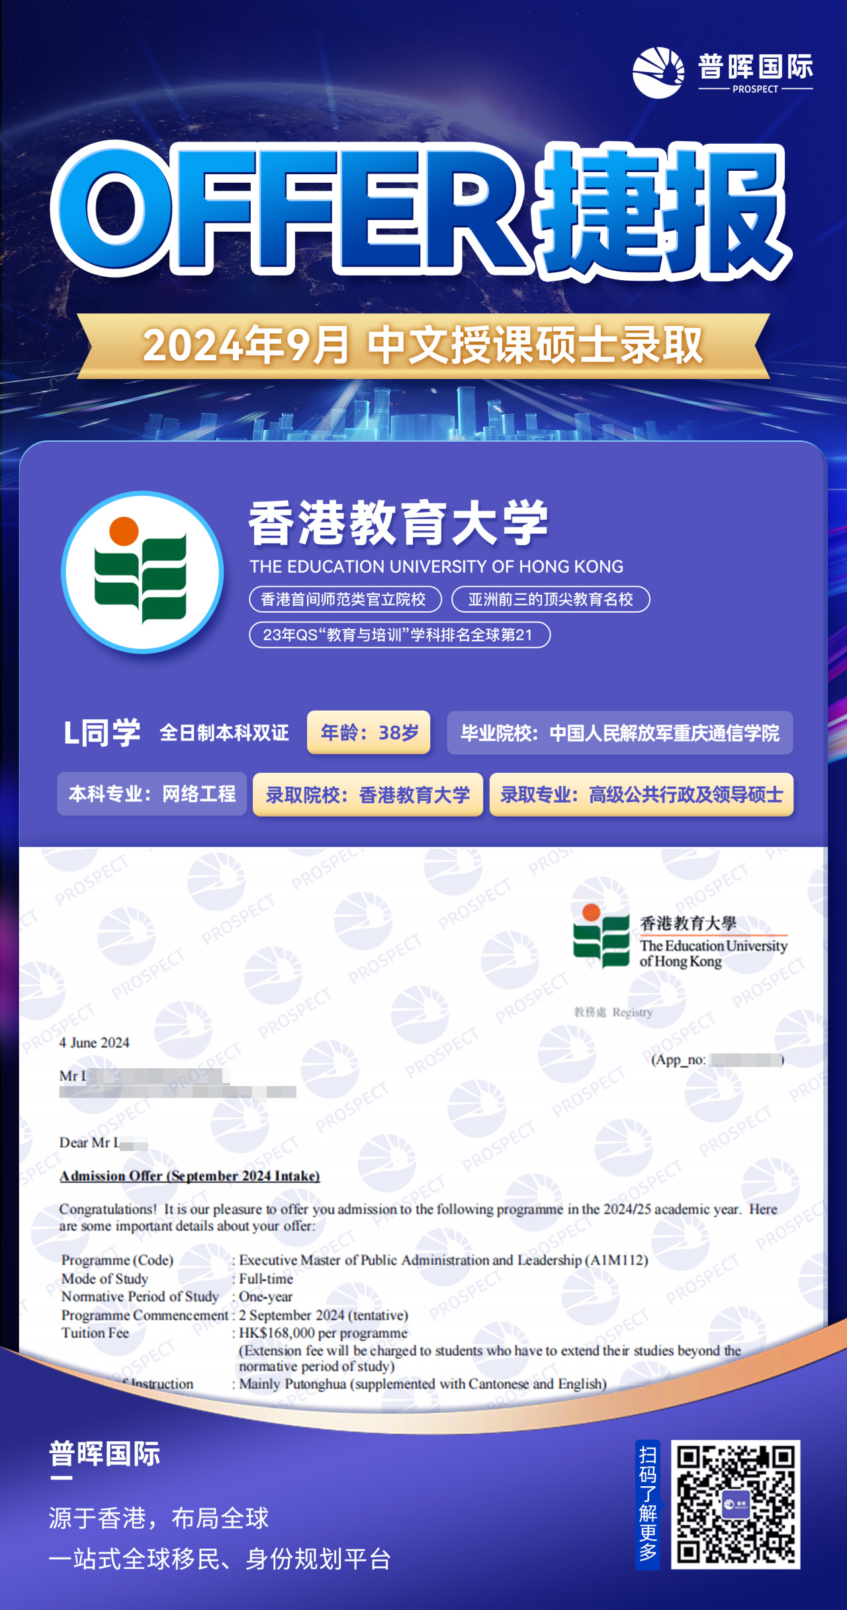Click the letterhead logo of the offer letter

[680, 937]
